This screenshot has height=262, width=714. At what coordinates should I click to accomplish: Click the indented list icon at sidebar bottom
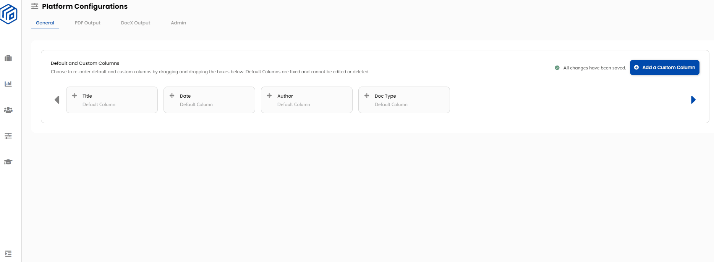coord(8,253)
